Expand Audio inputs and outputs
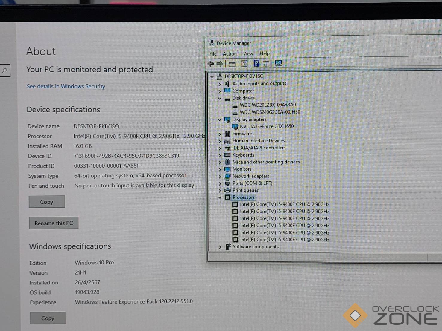 pos(220,84)
